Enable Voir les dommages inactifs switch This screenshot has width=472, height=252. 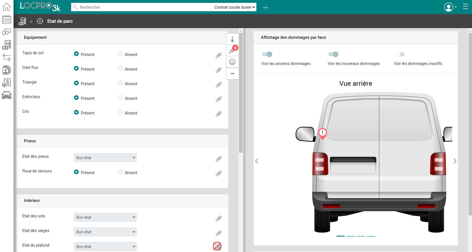400,54
